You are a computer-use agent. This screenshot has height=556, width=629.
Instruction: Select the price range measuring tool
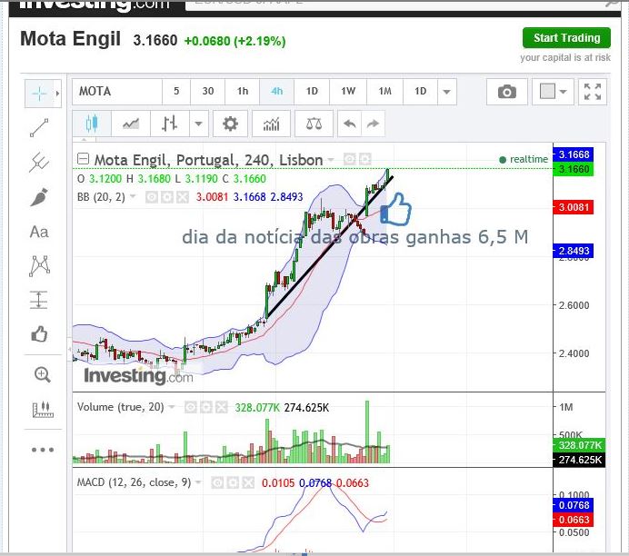(x=39, y=300)
